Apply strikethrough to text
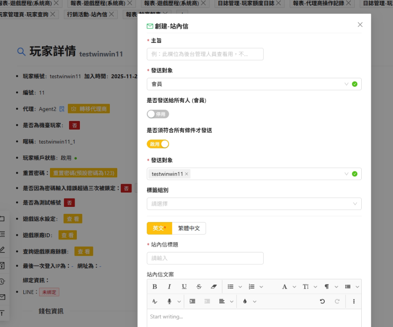Viewport: 393px width, 327px height. (199, 287)
